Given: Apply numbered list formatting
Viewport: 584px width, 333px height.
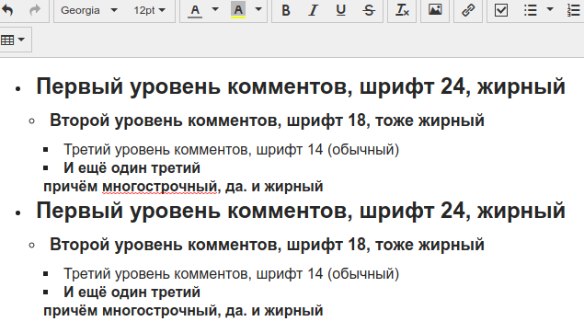Looking at the screenshot, I should [x=574, y=10].
